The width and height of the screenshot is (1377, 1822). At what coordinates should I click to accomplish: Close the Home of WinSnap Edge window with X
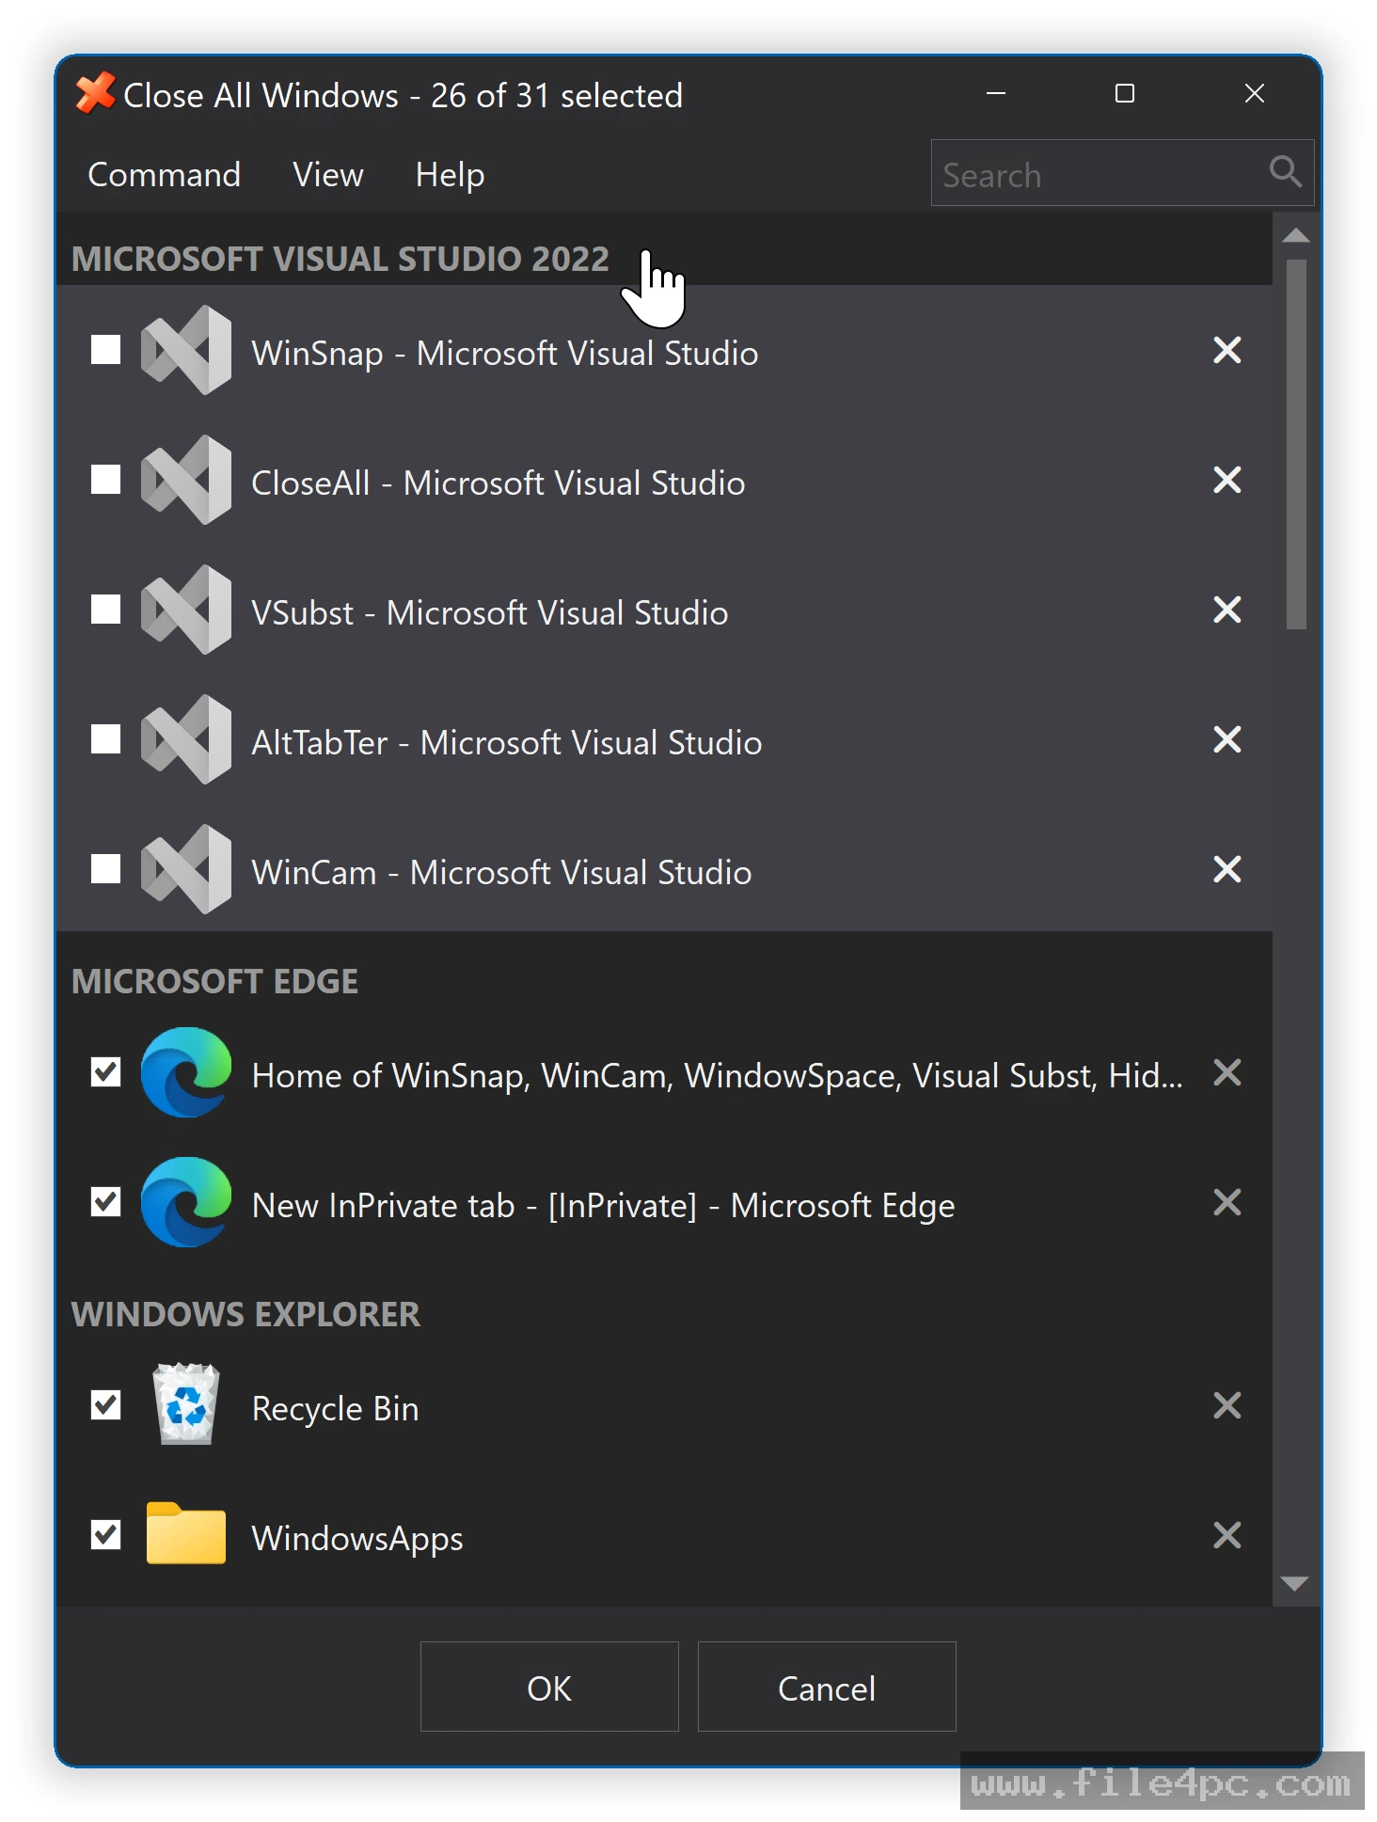point(1227,1072)
